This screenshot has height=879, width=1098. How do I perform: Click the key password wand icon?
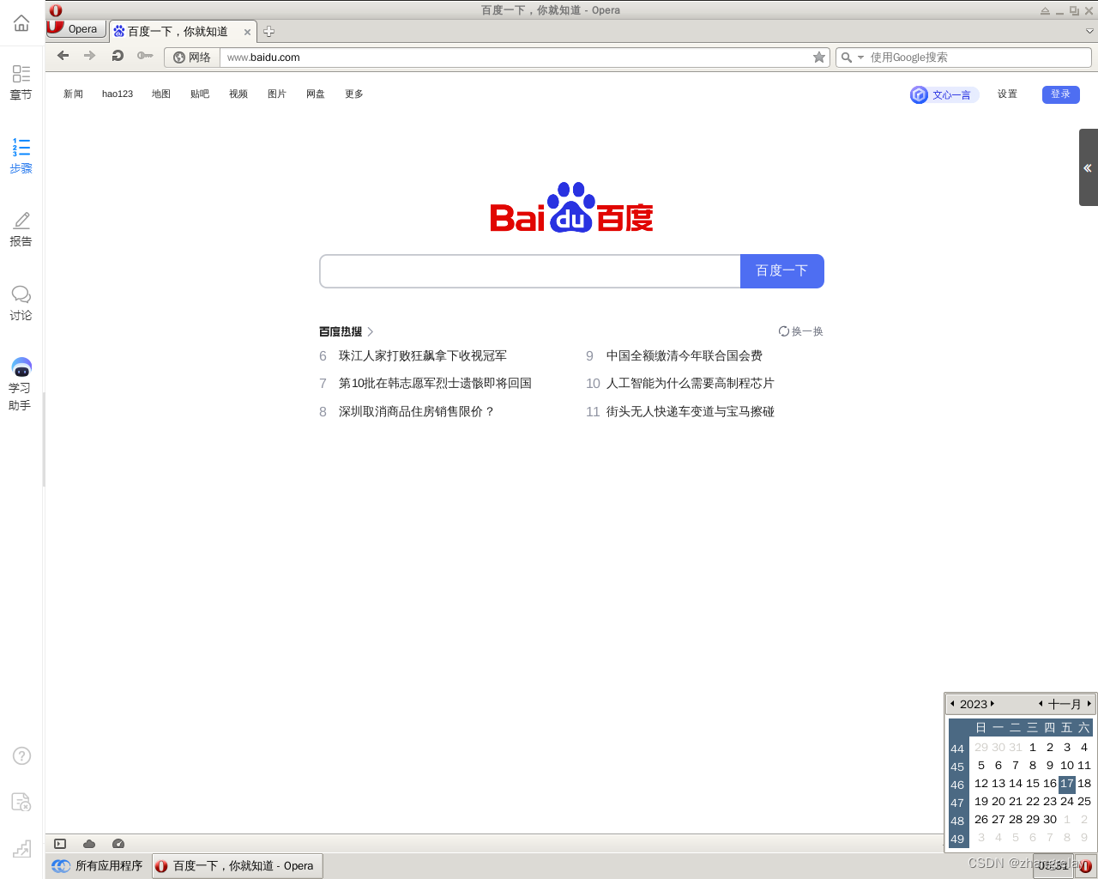click(145, 56)
